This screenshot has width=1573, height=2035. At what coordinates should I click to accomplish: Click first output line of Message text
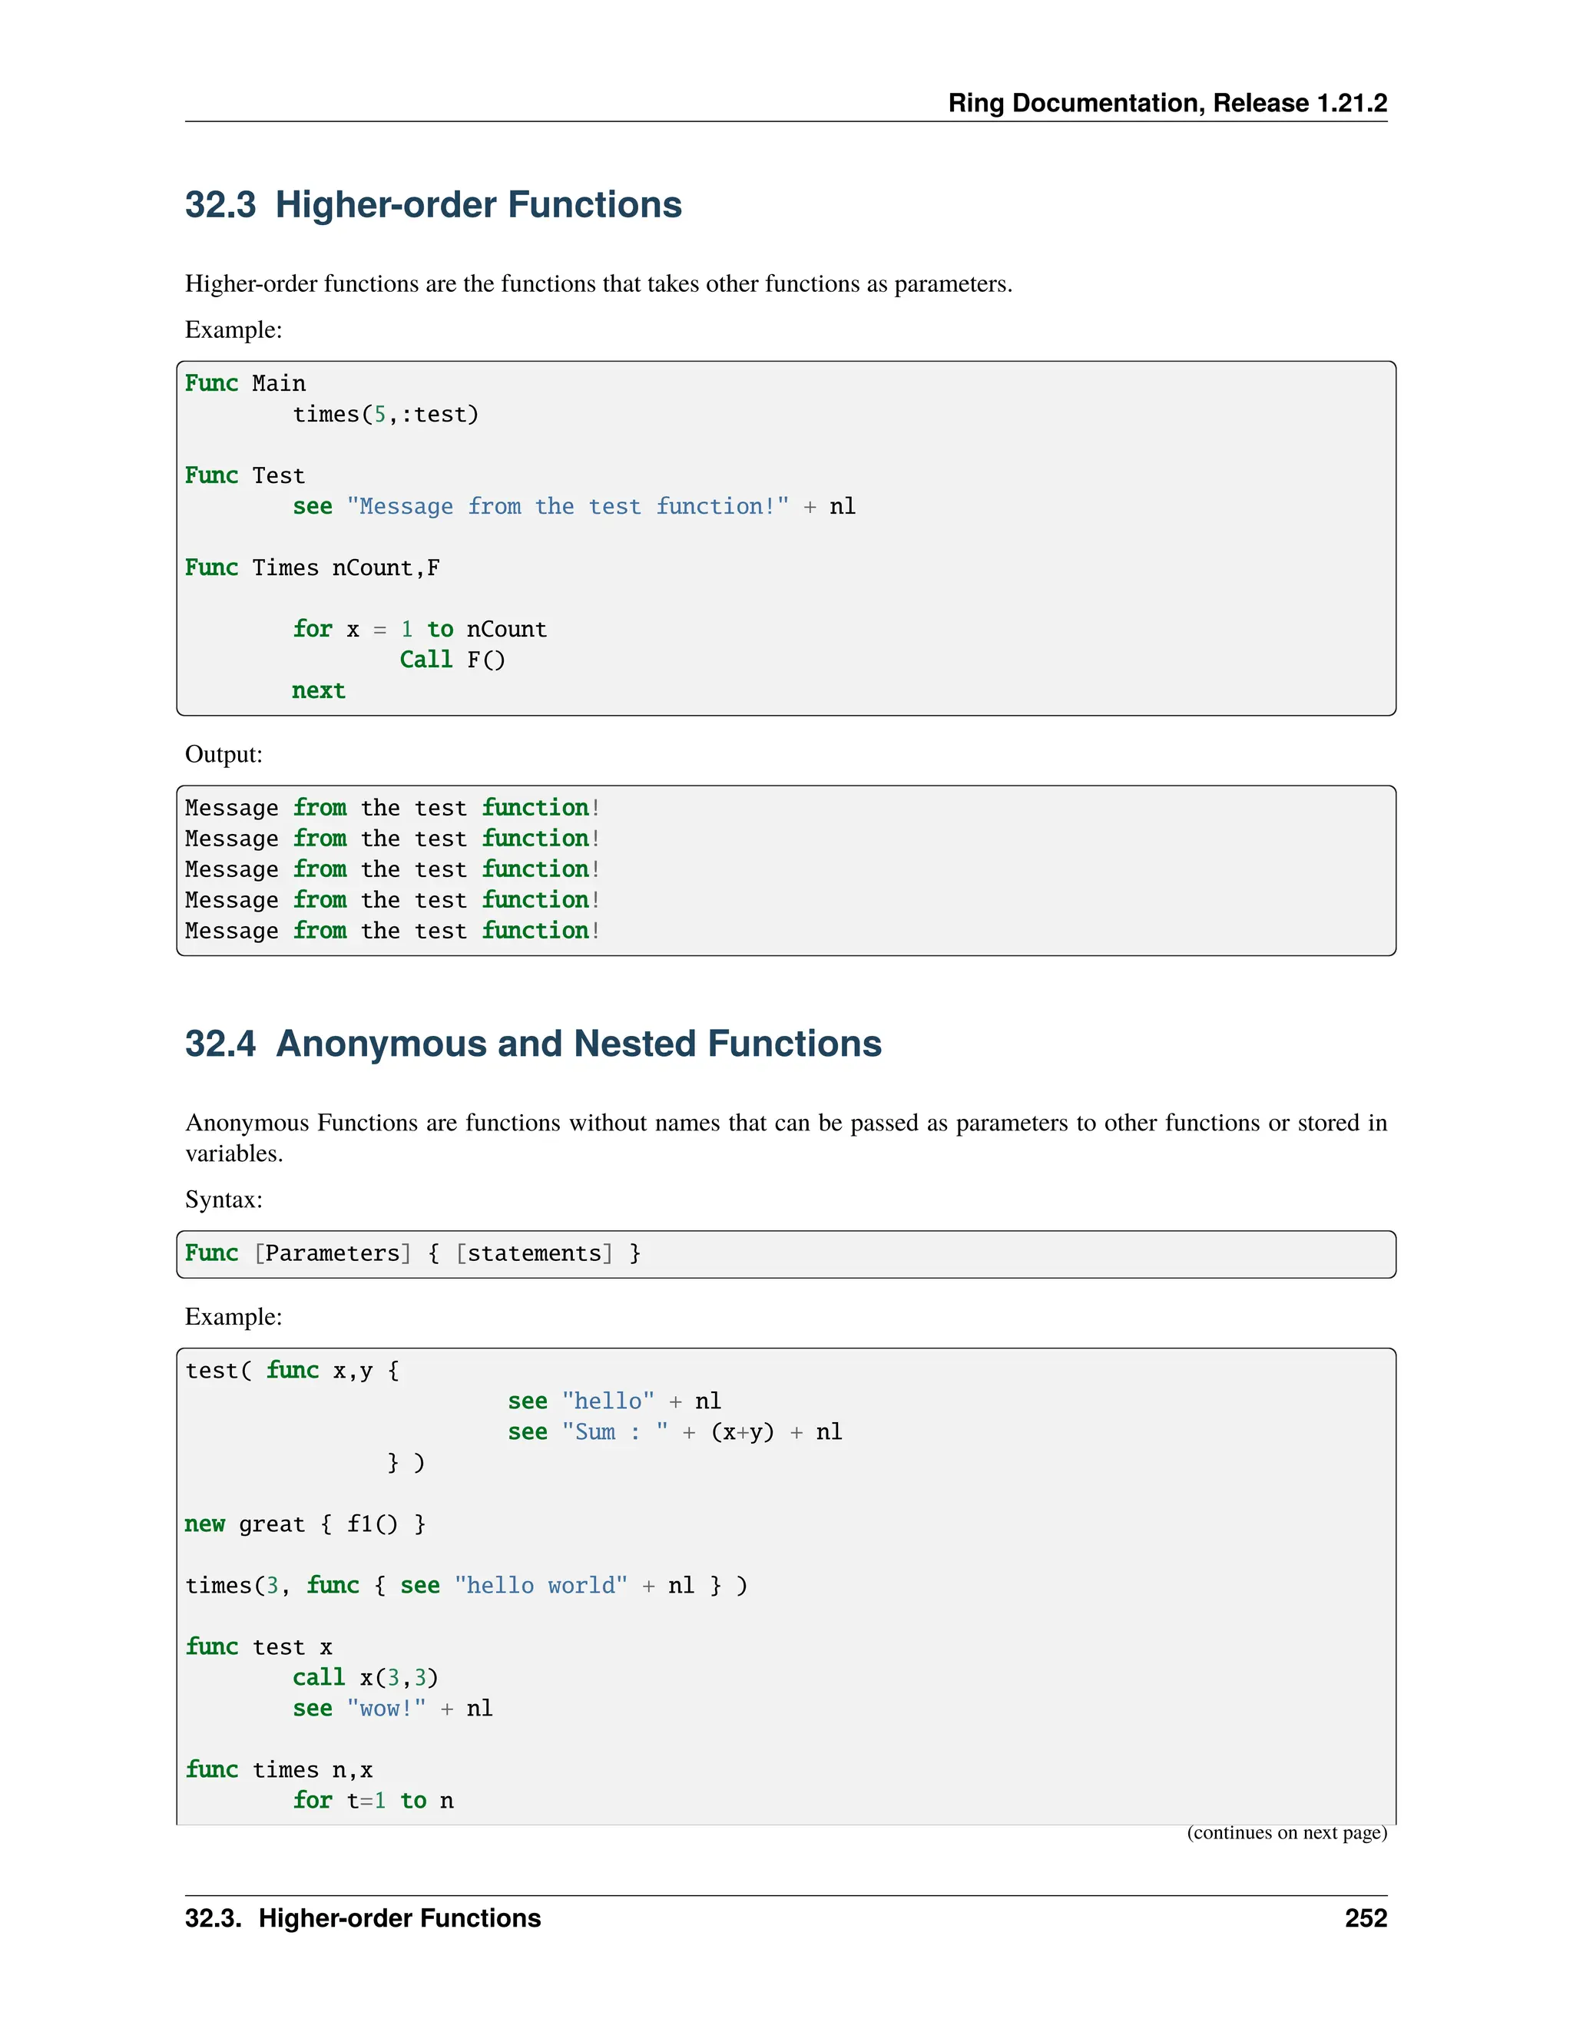(392, 808)
